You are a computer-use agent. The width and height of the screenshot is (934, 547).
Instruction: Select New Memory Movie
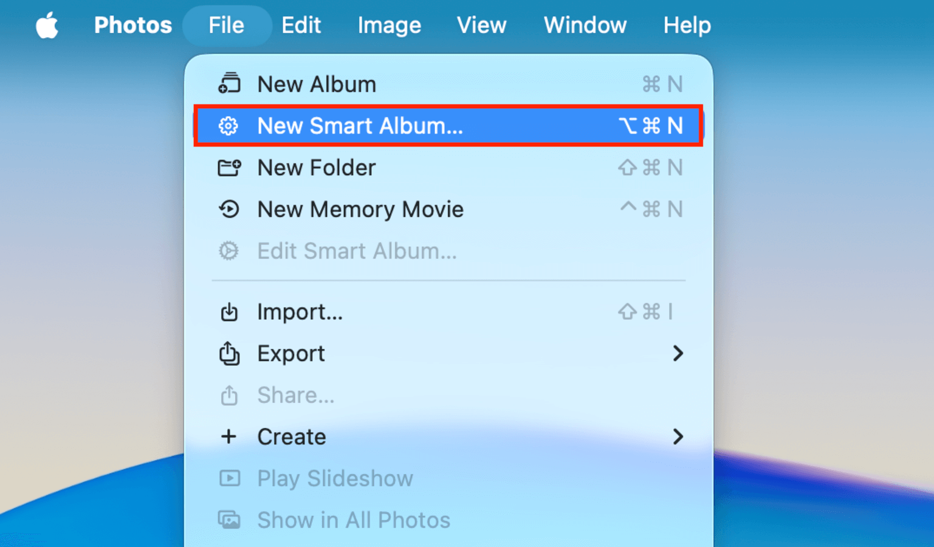(x=360, y=209)
